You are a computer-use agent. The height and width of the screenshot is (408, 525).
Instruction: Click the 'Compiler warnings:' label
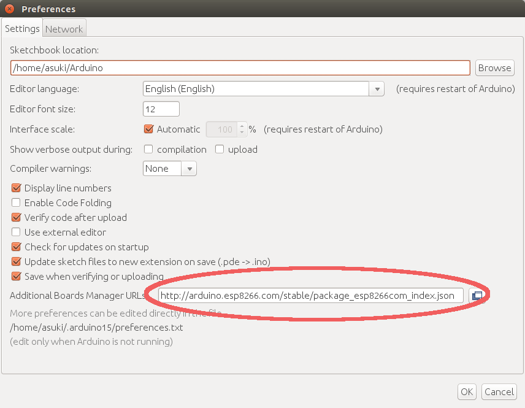click(50, 169)
